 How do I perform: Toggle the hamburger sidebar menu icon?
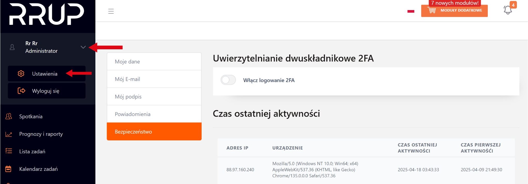click(x=111, y=11)
